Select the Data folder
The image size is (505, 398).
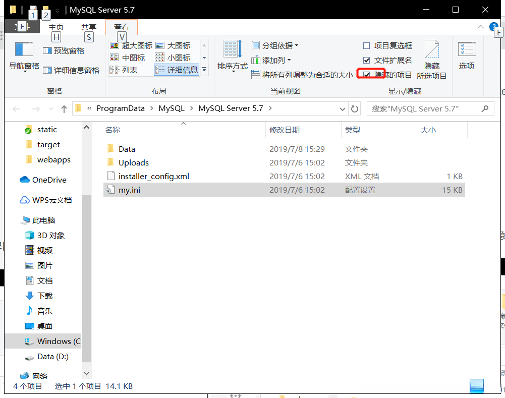(x=284, y=149)
